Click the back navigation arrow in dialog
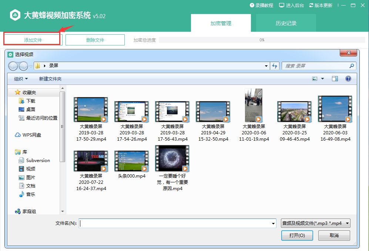 13,66
